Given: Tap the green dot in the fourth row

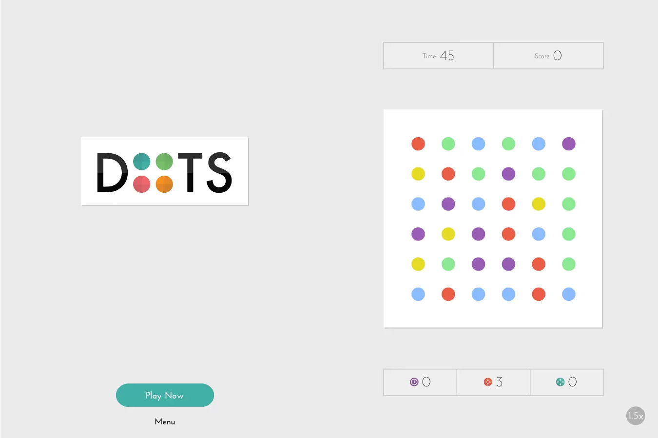Looking at the screenshot, I should tap(569, 234).
